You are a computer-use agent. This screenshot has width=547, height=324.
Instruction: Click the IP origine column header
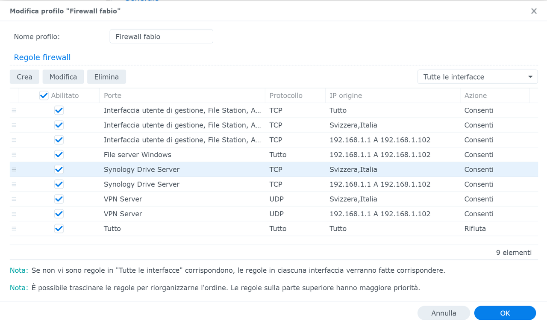click(393, 96)
